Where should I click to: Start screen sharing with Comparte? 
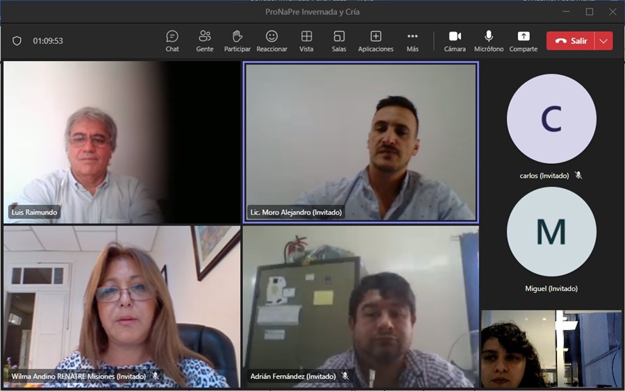(x=523, y=40)
